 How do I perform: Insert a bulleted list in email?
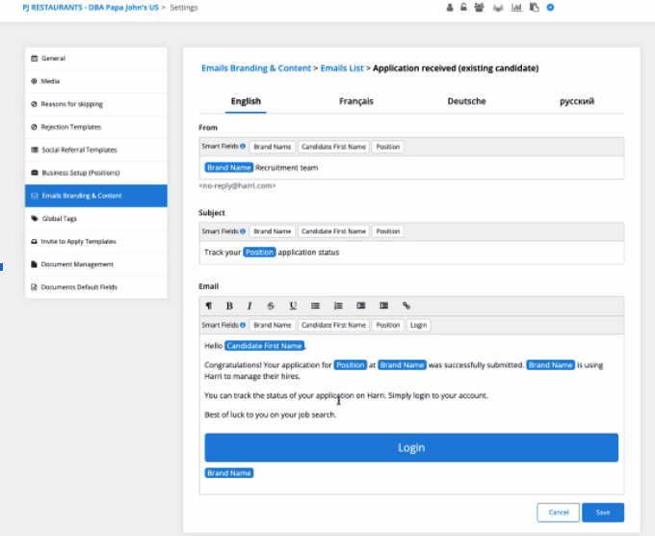click(315, 306)
